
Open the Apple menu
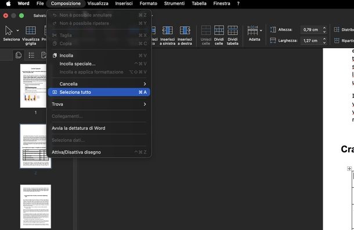pos(8,3)
